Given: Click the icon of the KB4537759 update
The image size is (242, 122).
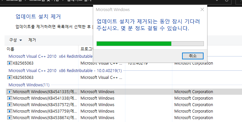Looking at the screenshot, I should click(x=10, y=111).
